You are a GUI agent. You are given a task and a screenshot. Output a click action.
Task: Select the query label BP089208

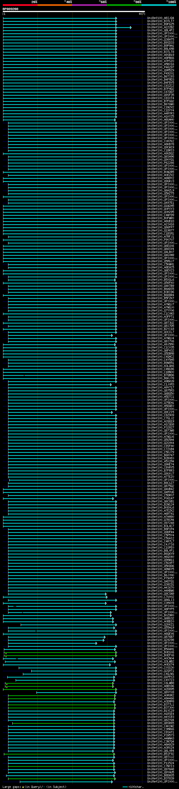pyautogui.click(x=10, y=9)
